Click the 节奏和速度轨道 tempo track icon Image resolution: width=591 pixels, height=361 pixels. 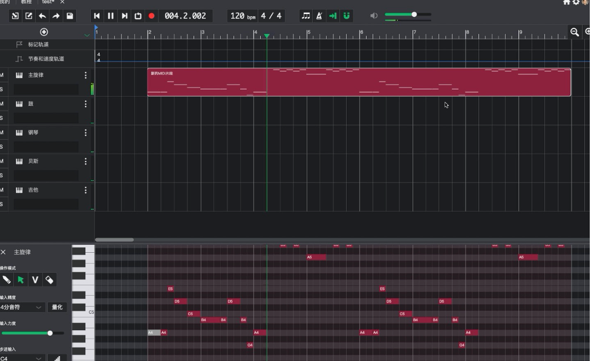tap(19, 59)
